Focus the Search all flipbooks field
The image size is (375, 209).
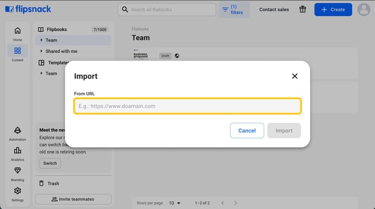pos(167,10)
